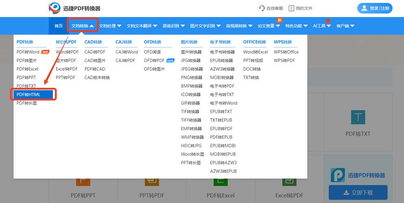Click the 登录|注册 button

point(375,8)
